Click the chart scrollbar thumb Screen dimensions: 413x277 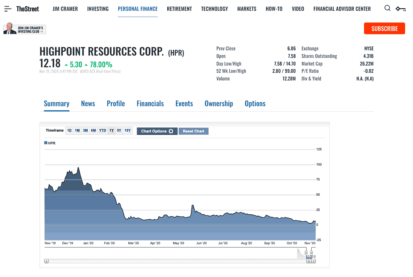(309, 261)
